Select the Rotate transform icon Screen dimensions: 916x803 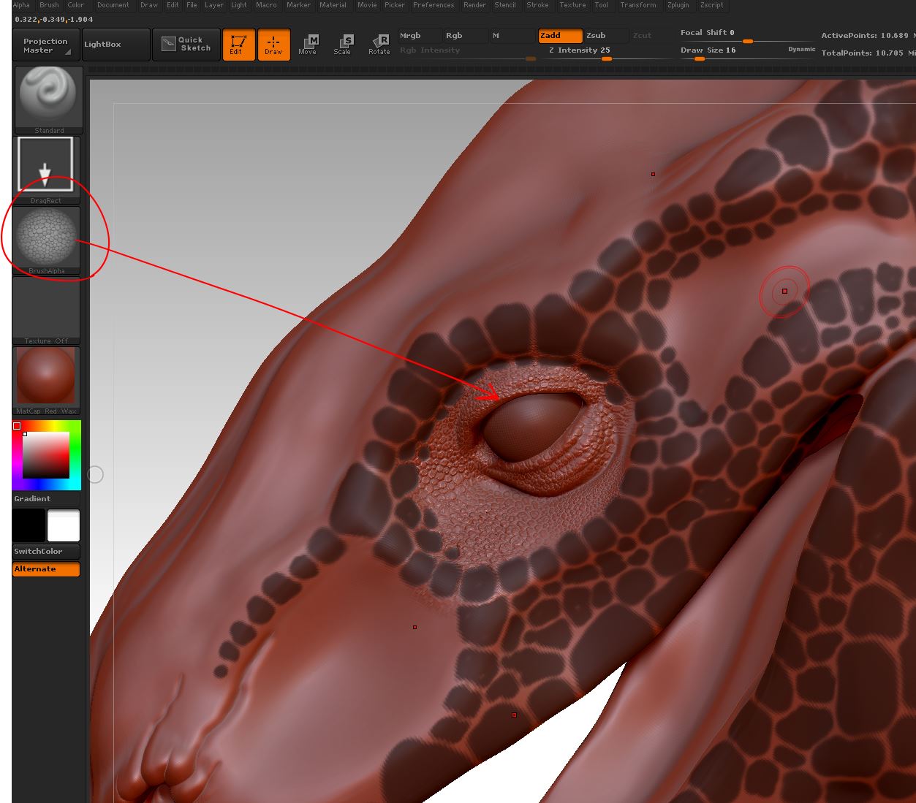[379, 45]
